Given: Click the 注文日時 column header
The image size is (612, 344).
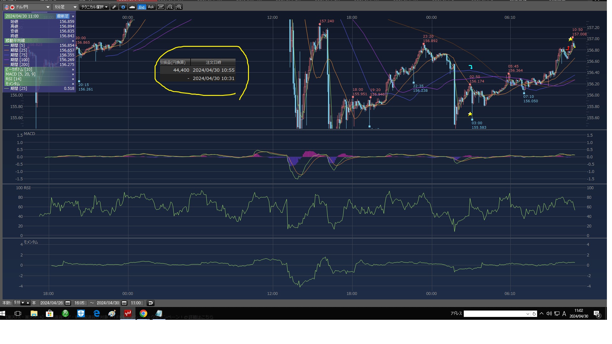Looking at the screenshot, I should (213, 62).
